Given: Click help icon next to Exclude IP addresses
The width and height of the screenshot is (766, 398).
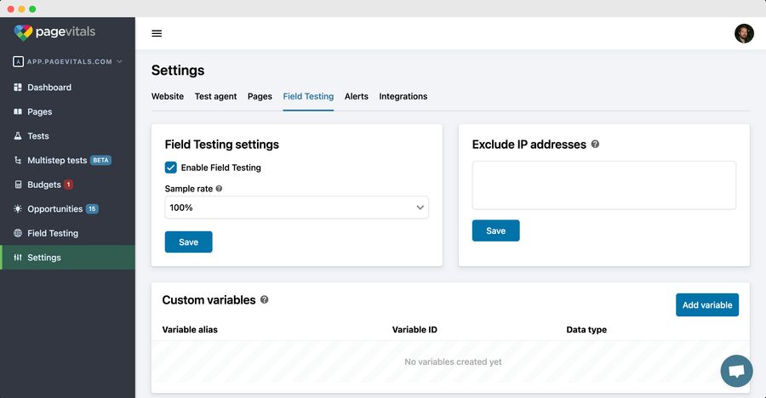Looking at the screenshot, I should 595,144.
